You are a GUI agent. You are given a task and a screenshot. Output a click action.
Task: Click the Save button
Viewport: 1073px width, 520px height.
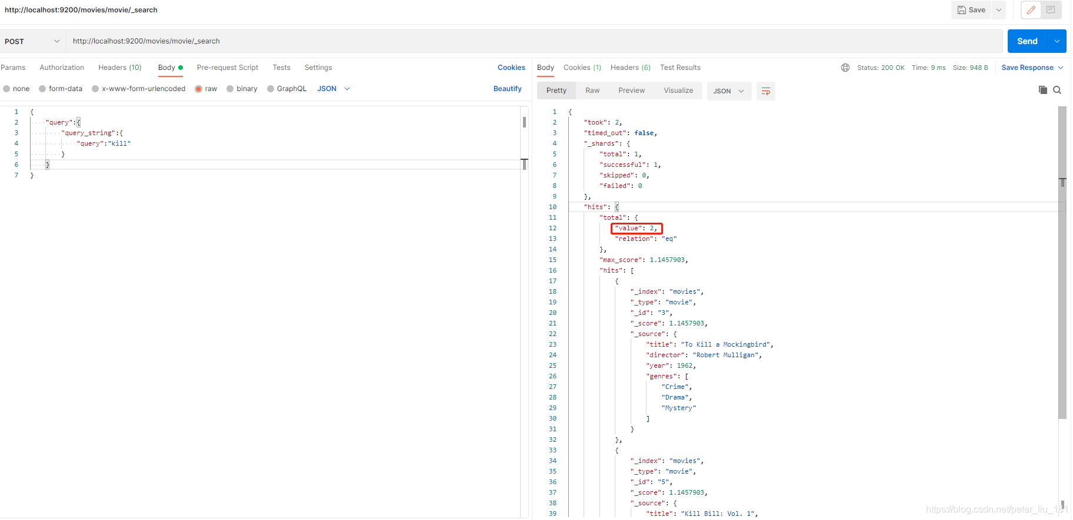pos(971,10)
